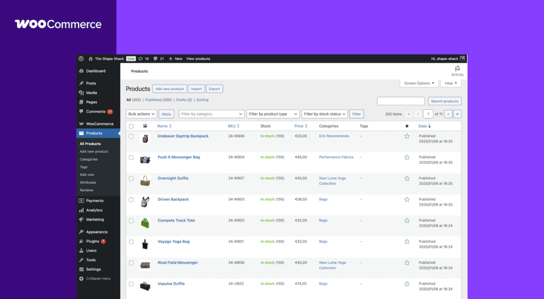Open the Bulk actions dropdown
Screen dimensions: 544x299
tap(141, 114)
